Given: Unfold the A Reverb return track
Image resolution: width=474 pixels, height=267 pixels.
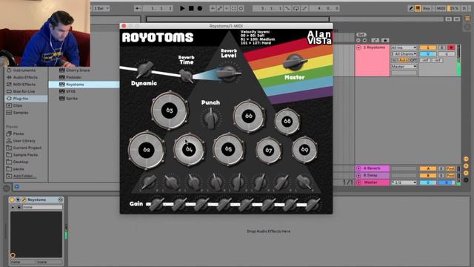Looking at the screenshot, I should (358, 168).
